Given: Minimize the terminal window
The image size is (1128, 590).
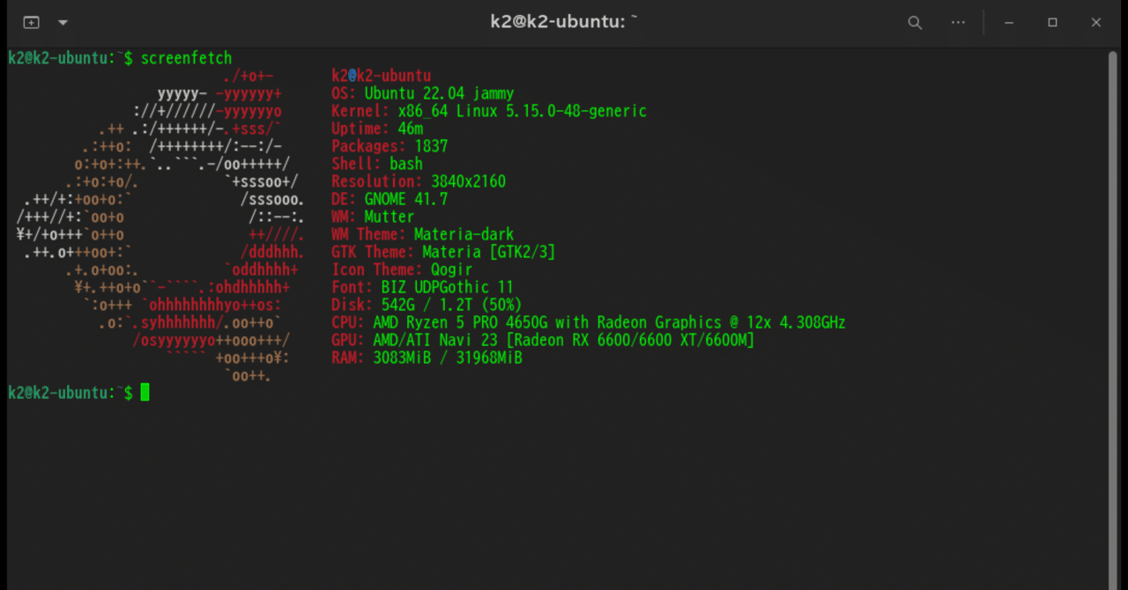Looking at the screenshot, I should [x=1009, y=23].
